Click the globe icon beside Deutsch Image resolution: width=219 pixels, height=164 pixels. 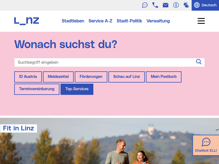coord(197,5)
